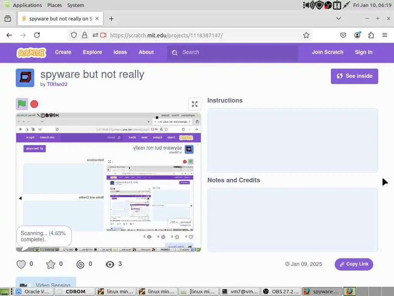Image resolution: width=394 pixels, height=296 pixels.
Task: Click Join Scratch
Action: tap(327, 52)
